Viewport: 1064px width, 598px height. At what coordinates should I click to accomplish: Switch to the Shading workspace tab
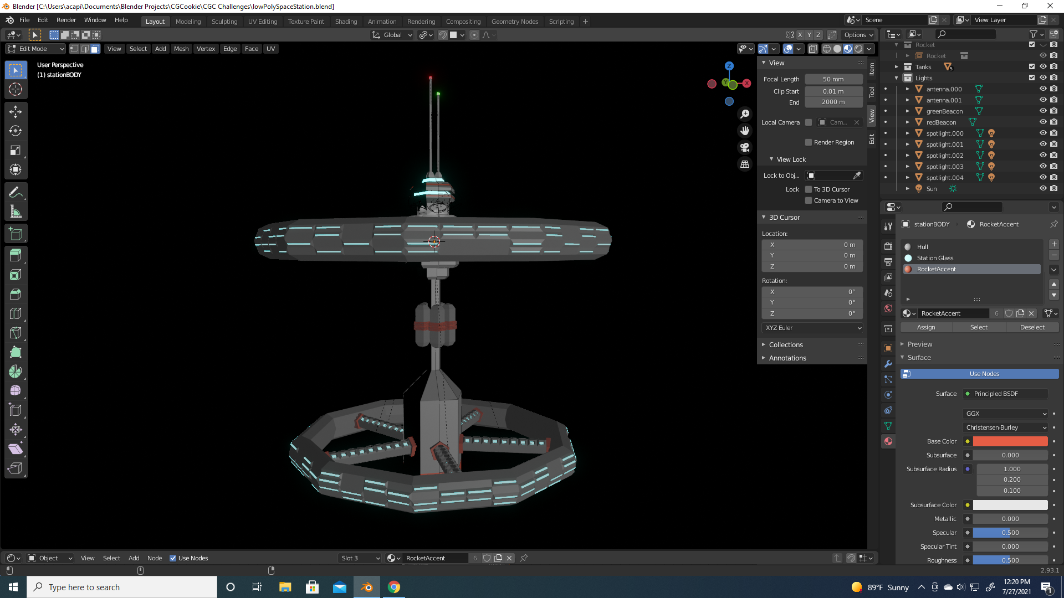pyautogui.click(x=346, y=22)
